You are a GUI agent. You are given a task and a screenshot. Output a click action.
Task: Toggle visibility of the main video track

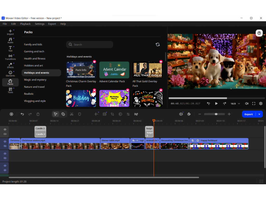(x=5, y=141)
